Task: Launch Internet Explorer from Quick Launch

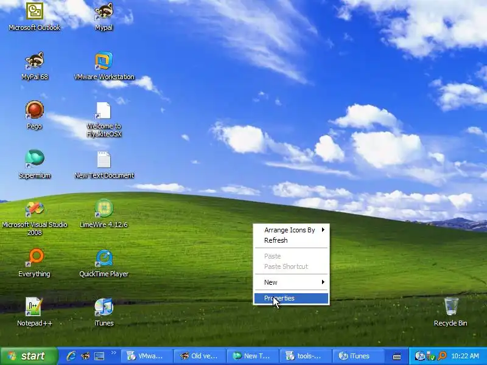Action: click(x=71, y=356)
